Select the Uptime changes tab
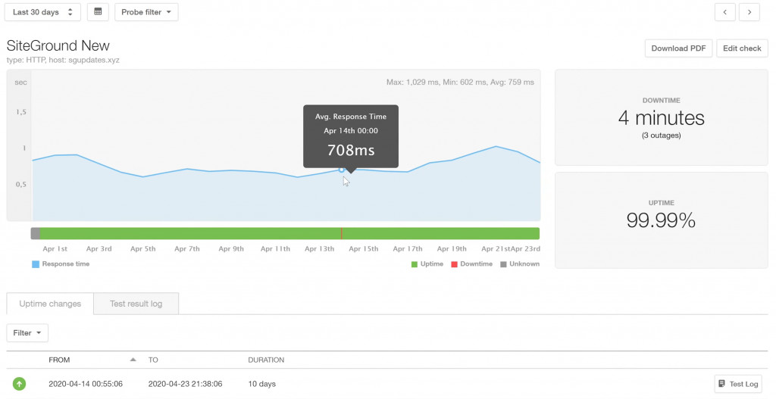 pos(50,304)
